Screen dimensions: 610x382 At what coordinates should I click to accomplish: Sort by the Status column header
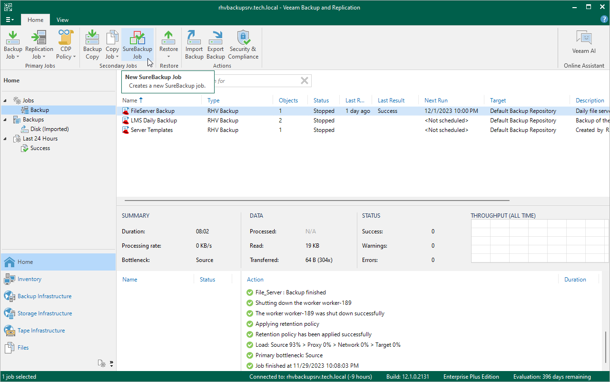click(x=321, y=101)
